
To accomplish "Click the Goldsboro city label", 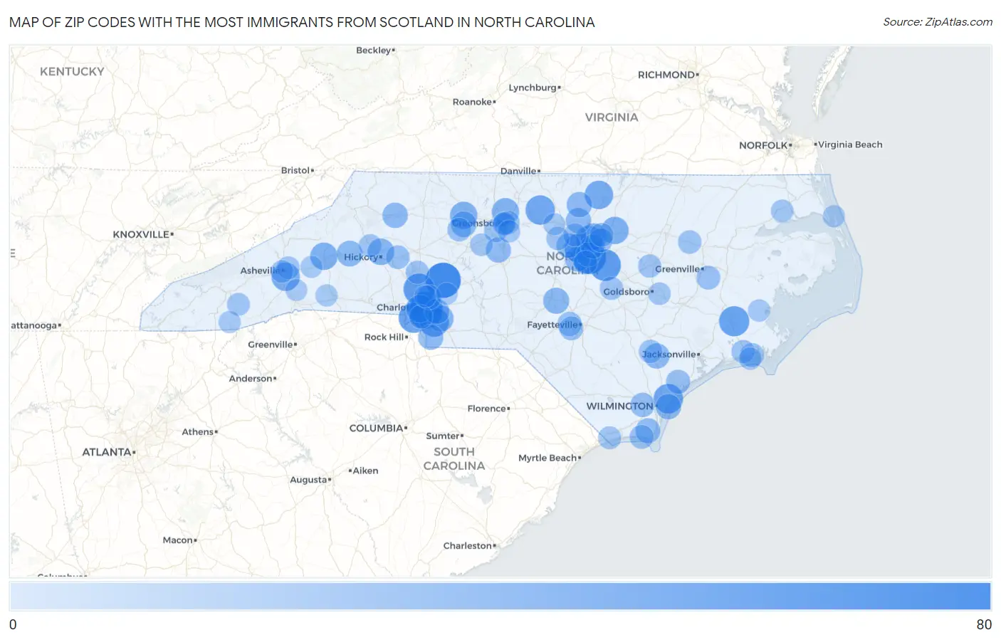I will [x=628, y=292].
